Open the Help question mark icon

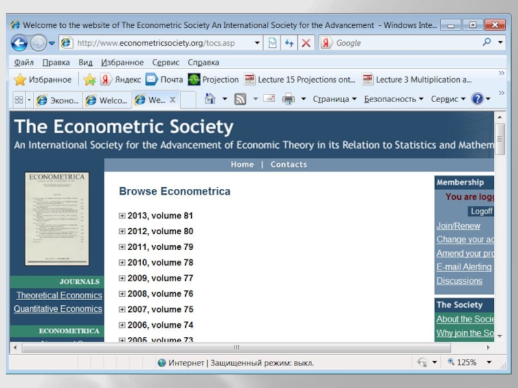click(x=477, y=99)
